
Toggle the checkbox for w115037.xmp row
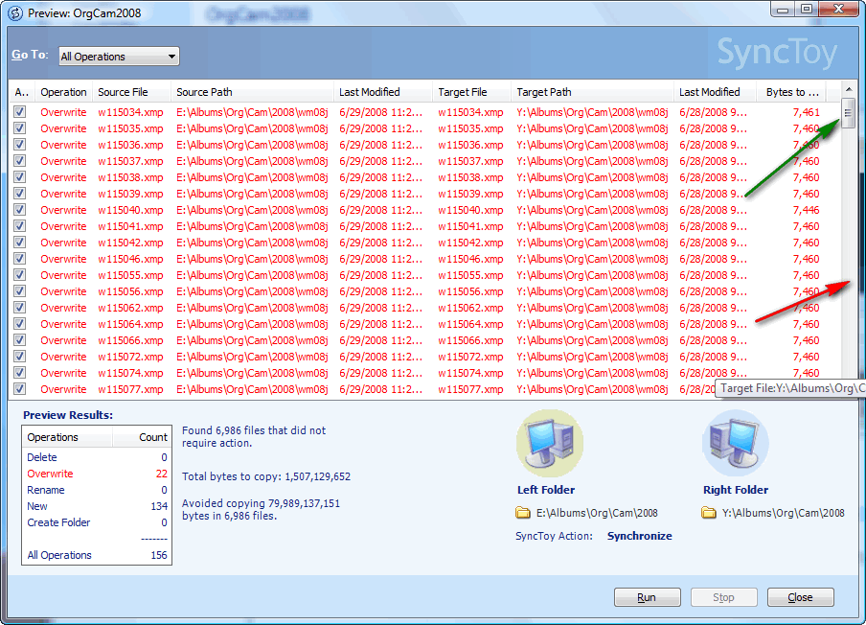click(x=20, y=161)
